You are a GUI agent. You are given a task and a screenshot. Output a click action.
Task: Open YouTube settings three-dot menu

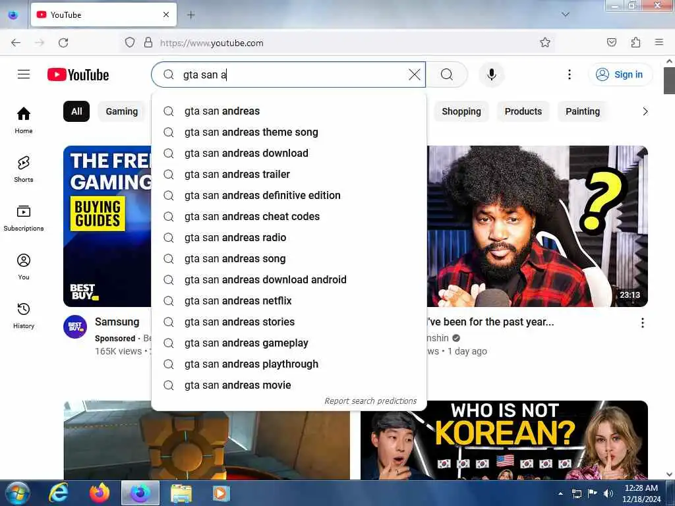[569, 74]
